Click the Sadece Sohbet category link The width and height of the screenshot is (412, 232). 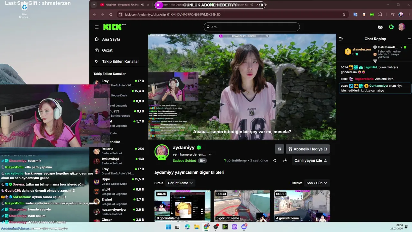[x=184, y=160]
